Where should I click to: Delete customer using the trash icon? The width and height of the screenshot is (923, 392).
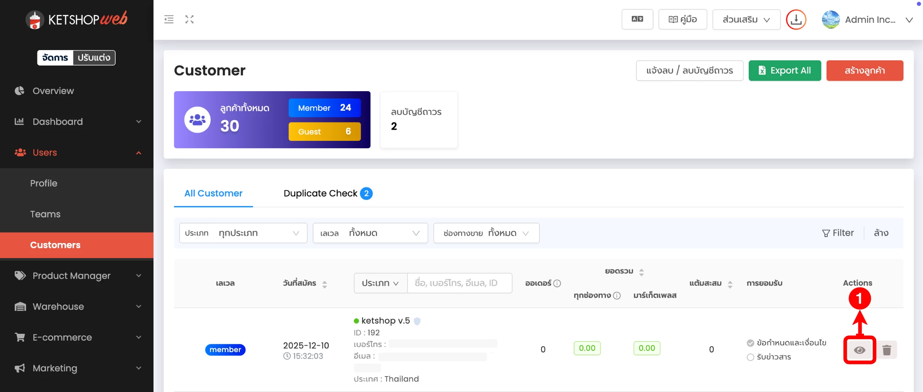click(886, 350)
